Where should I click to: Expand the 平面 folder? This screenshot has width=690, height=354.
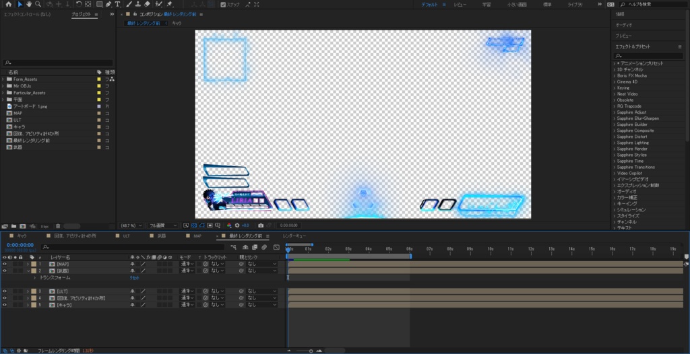(x=3, y=100)
